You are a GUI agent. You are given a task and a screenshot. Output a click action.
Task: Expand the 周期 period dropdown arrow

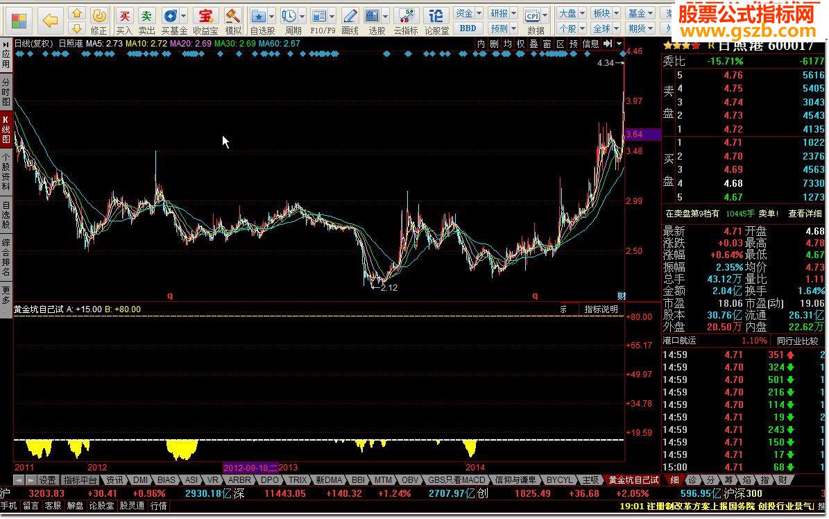[x=302, y=16]
